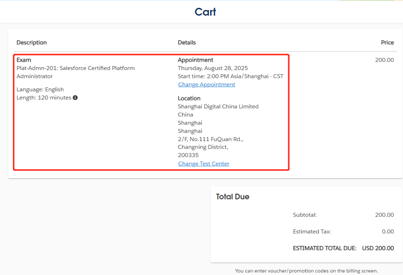Select Shanghai Digital China Limited test center name
Screen dimensions: 403x275
pyautogui.click(x=218, y=107)
